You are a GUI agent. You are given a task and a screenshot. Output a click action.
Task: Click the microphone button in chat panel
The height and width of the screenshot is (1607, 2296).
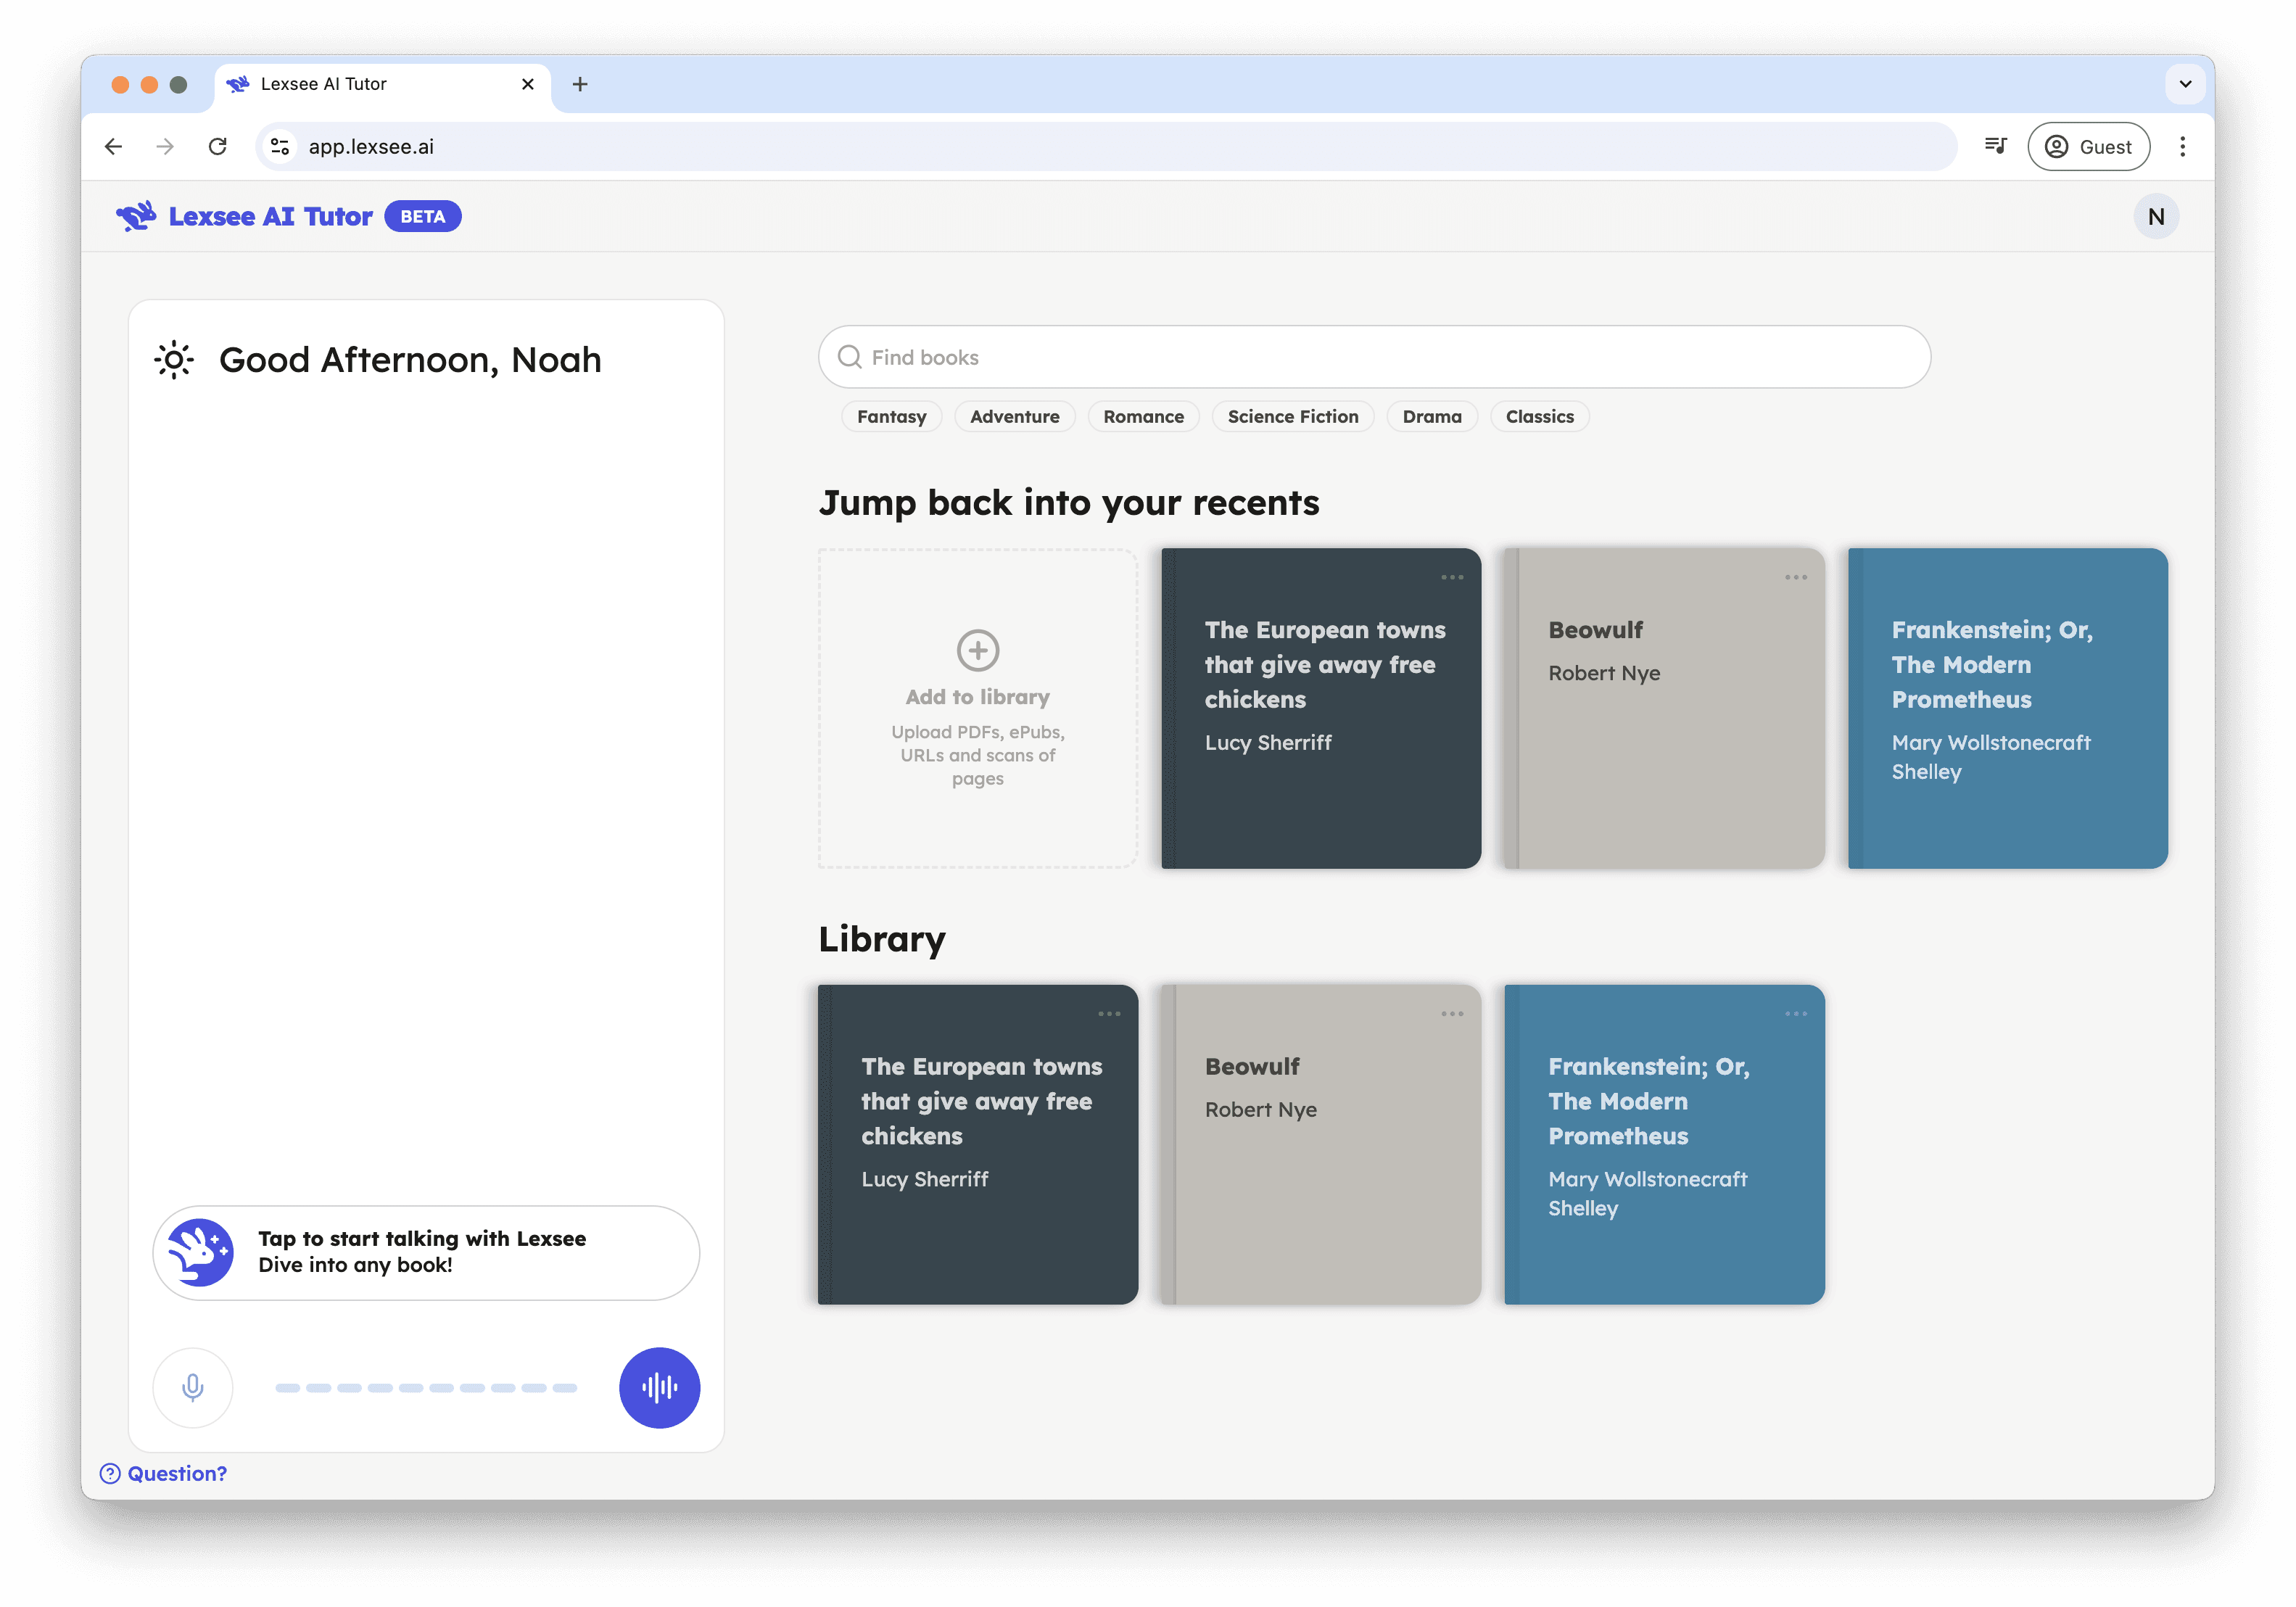pos(193,1387)
